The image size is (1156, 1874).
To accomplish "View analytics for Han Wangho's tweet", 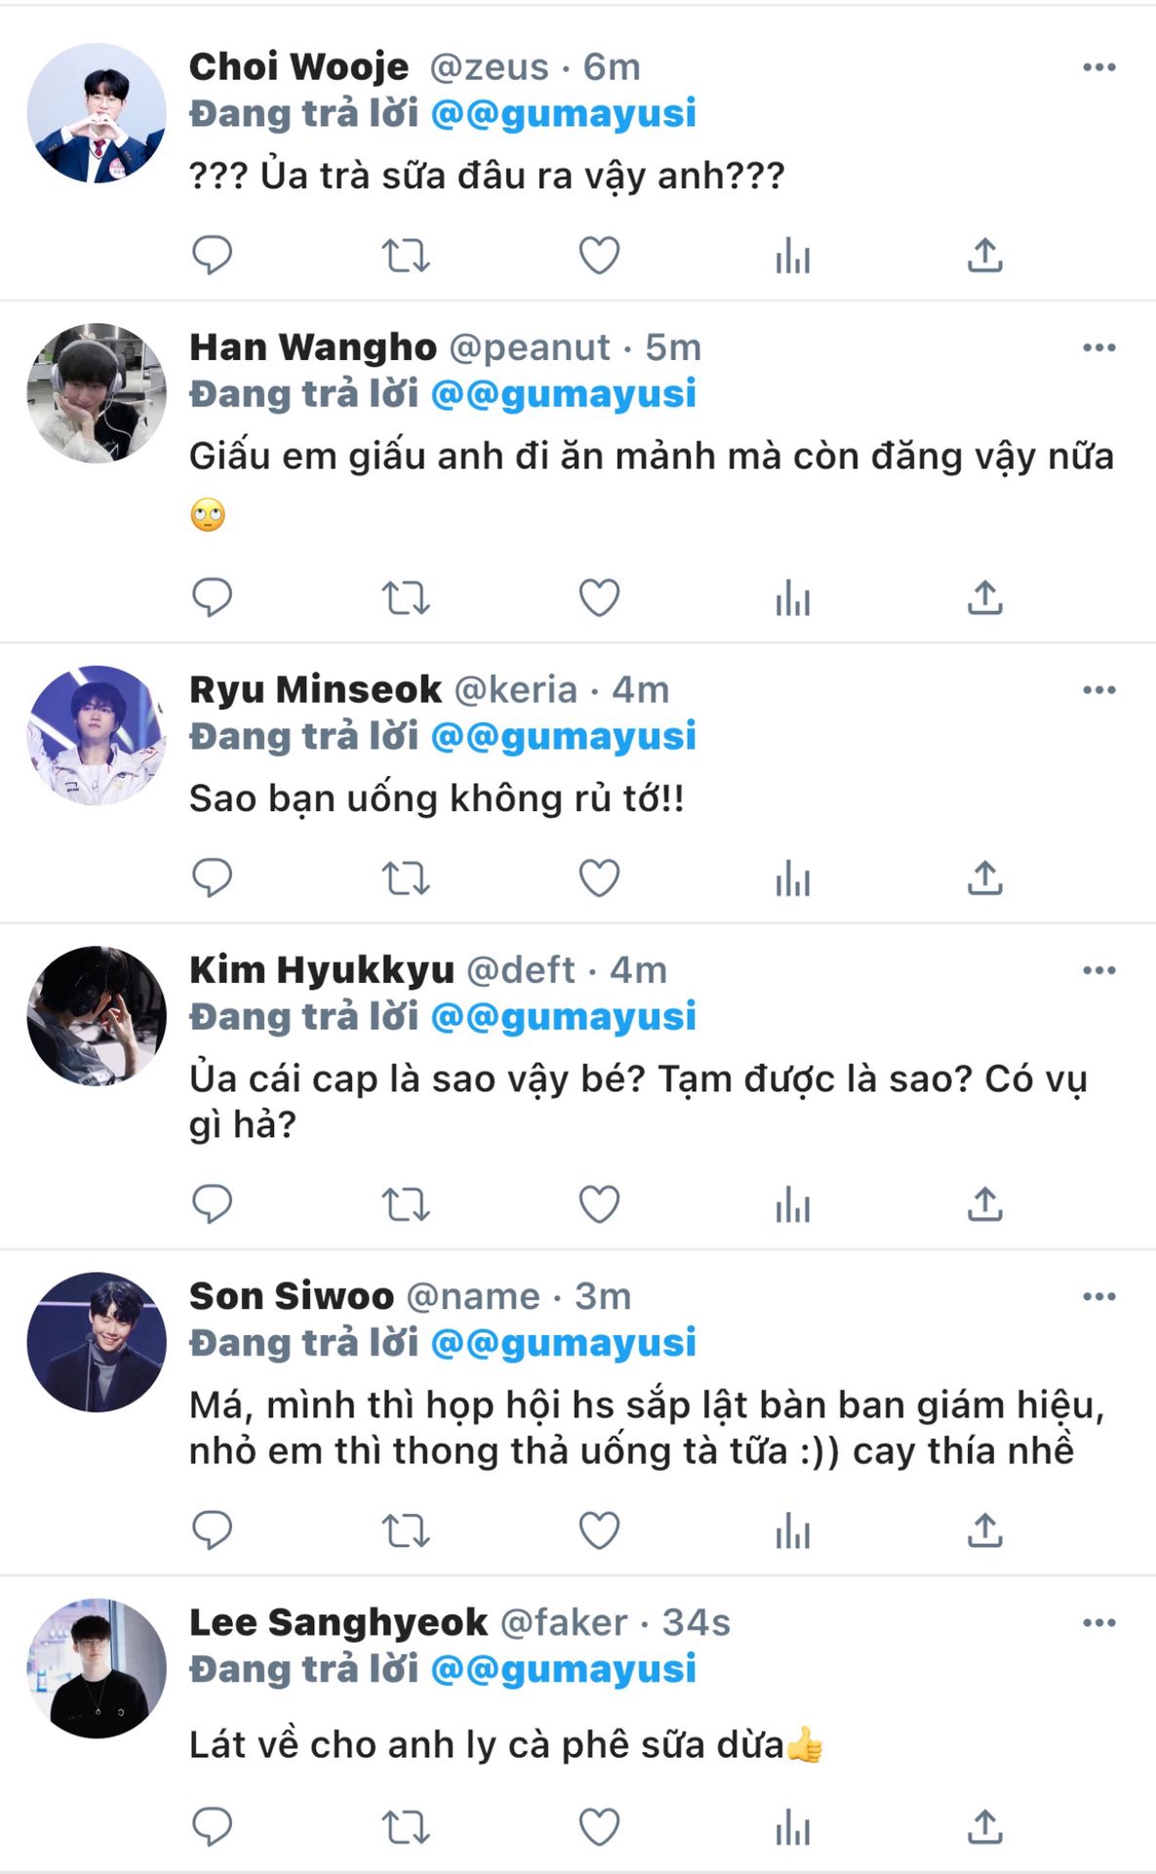I will tap(792, 598).
